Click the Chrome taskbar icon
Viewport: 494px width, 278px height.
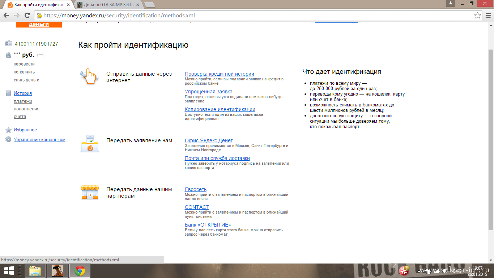point(80,271)
